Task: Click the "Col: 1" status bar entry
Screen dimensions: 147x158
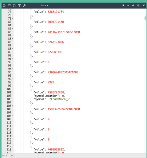Action: pyautogui.click(x=13, y=155)
